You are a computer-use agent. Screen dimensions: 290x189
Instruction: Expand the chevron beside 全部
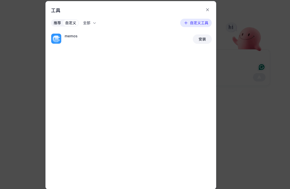[95, 23]
